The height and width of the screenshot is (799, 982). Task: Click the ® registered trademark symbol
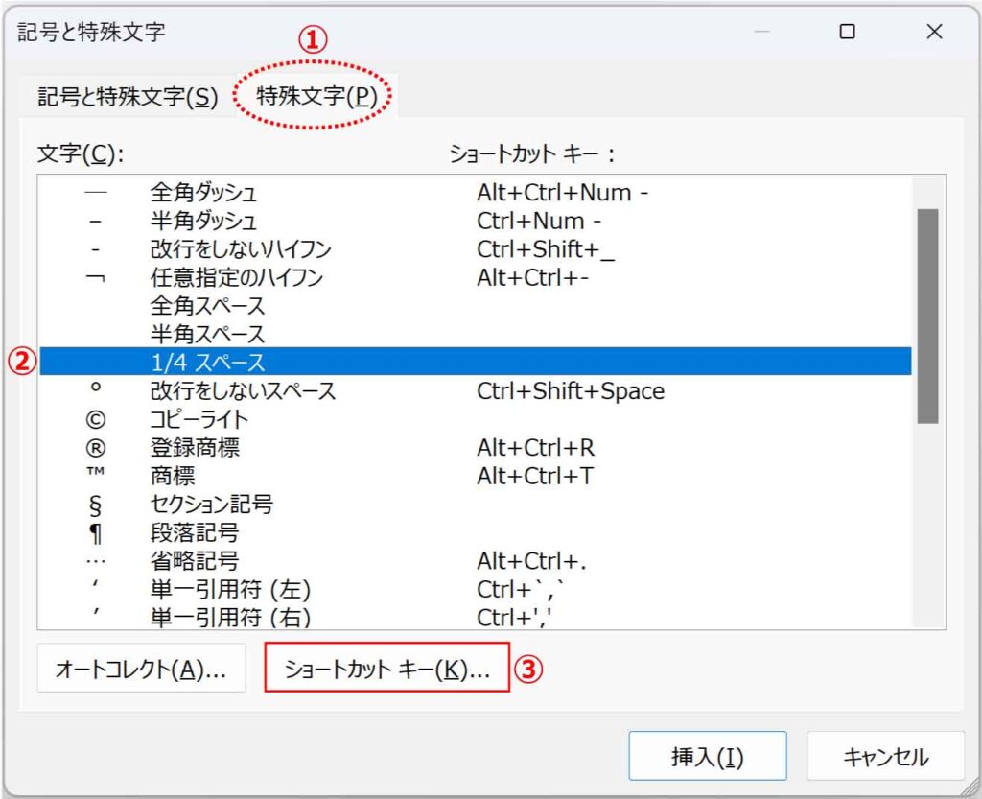(95, 448)
